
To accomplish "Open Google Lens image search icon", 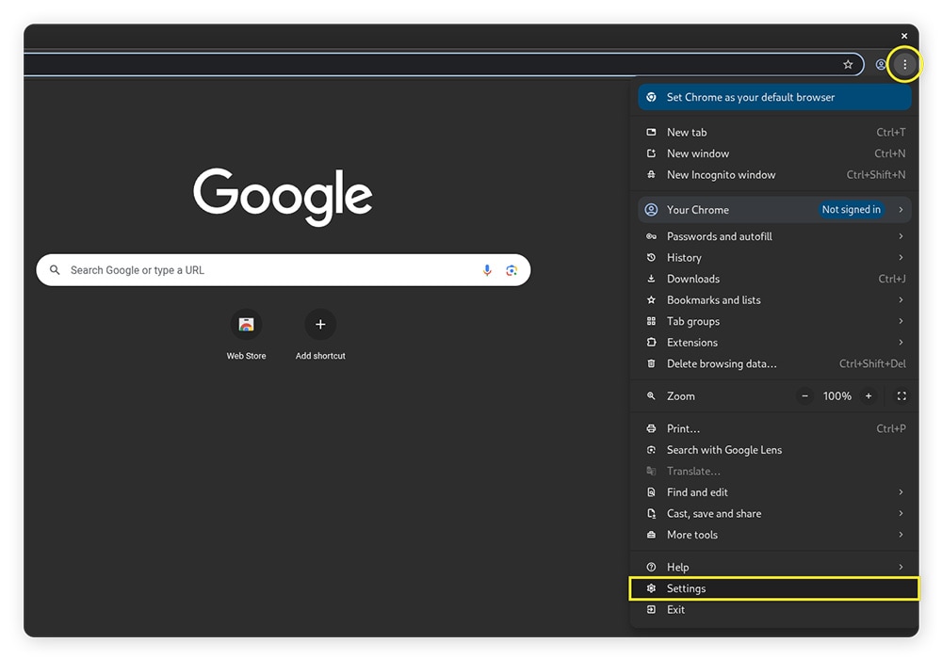I will pos(512,270).
